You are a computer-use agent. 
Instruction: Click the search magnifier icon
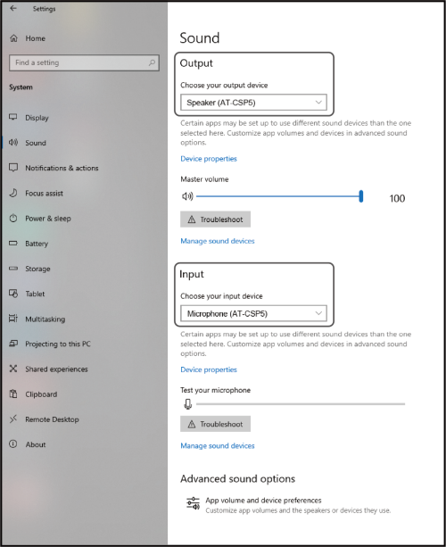[x=152, y=62]
